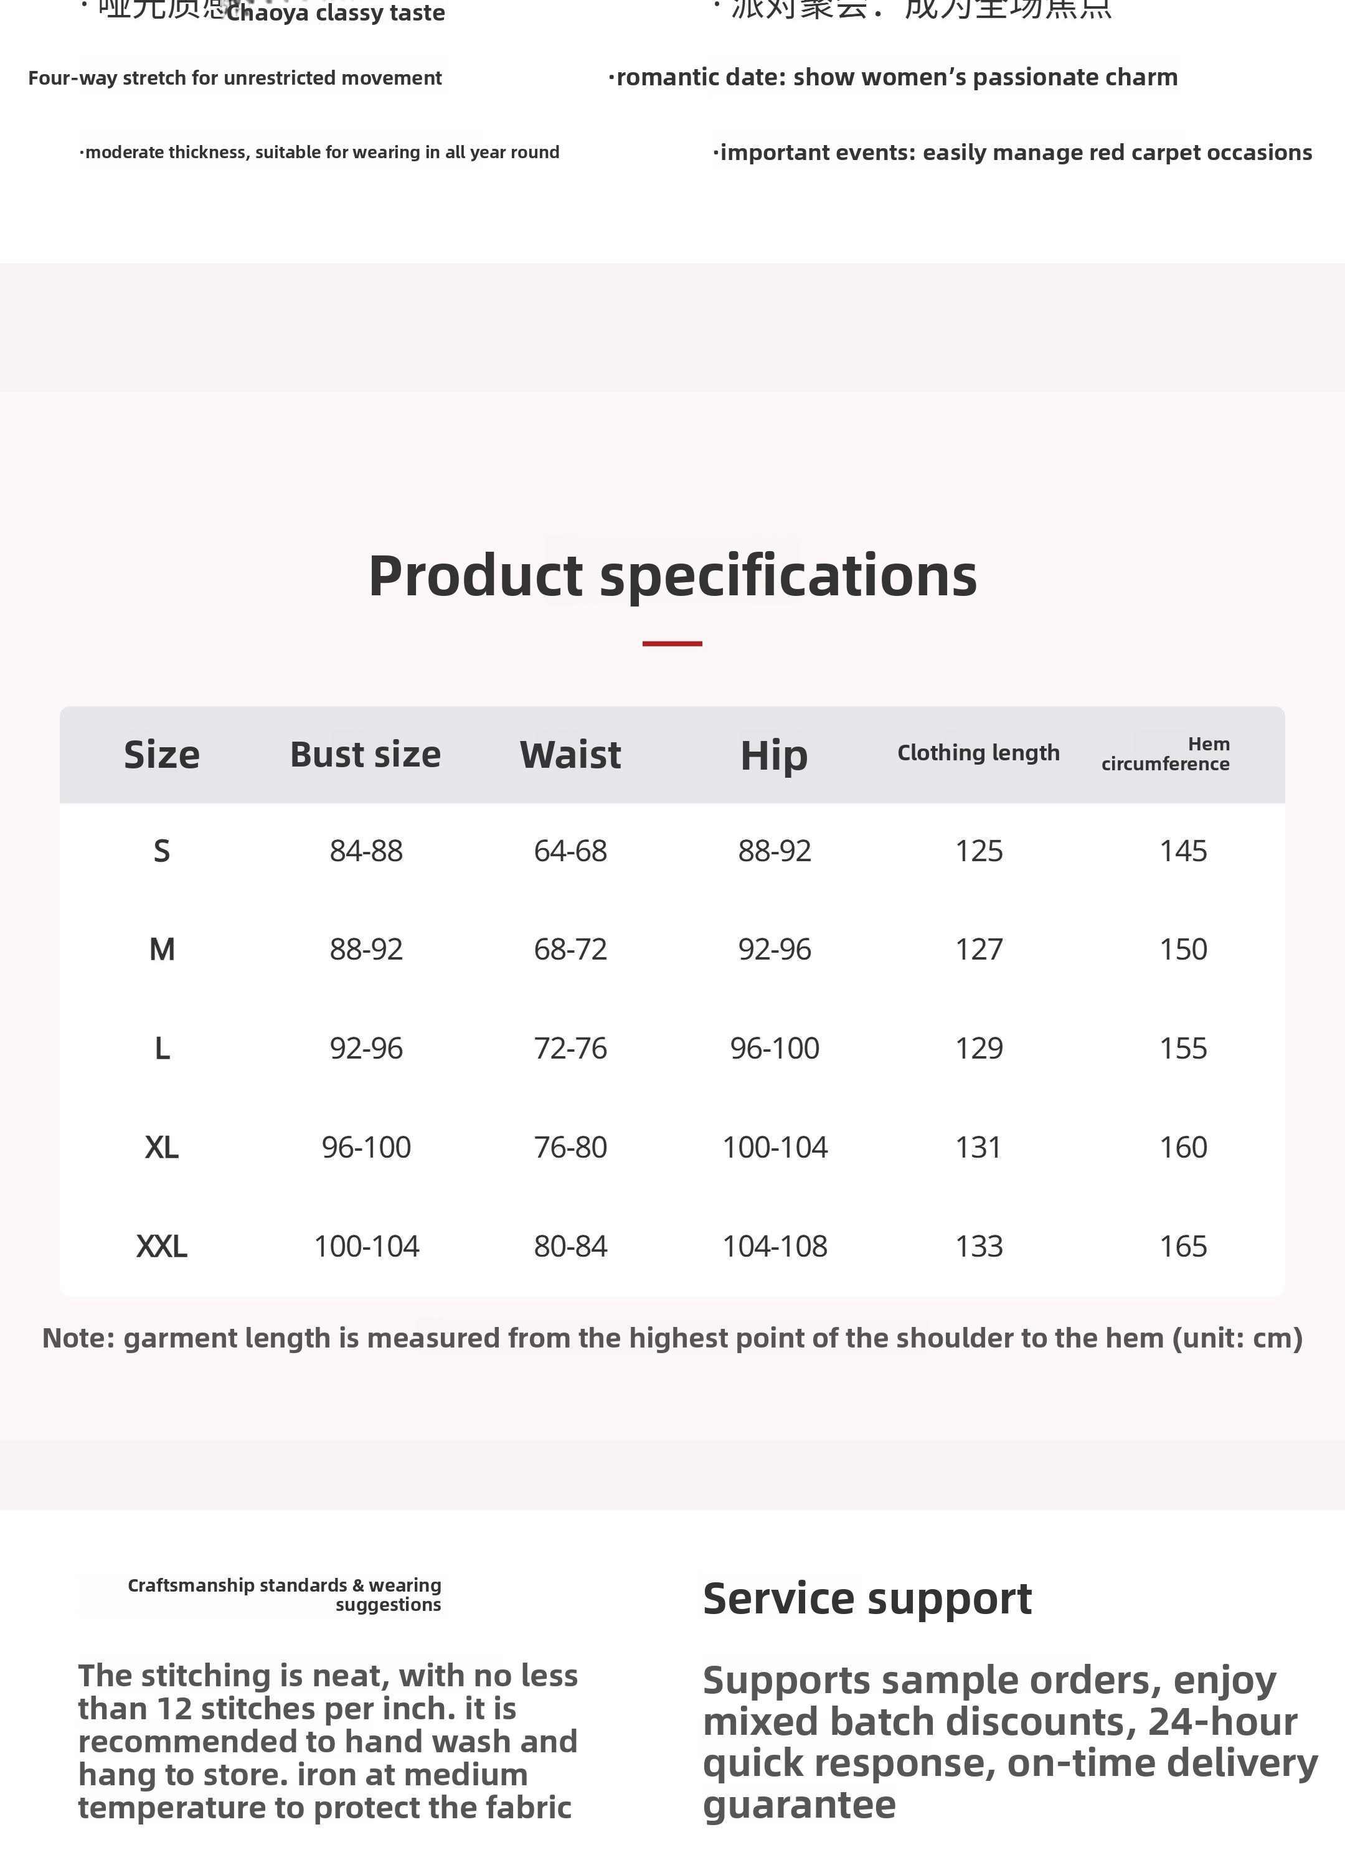Click the garment length measurement note

[672, 1338]
